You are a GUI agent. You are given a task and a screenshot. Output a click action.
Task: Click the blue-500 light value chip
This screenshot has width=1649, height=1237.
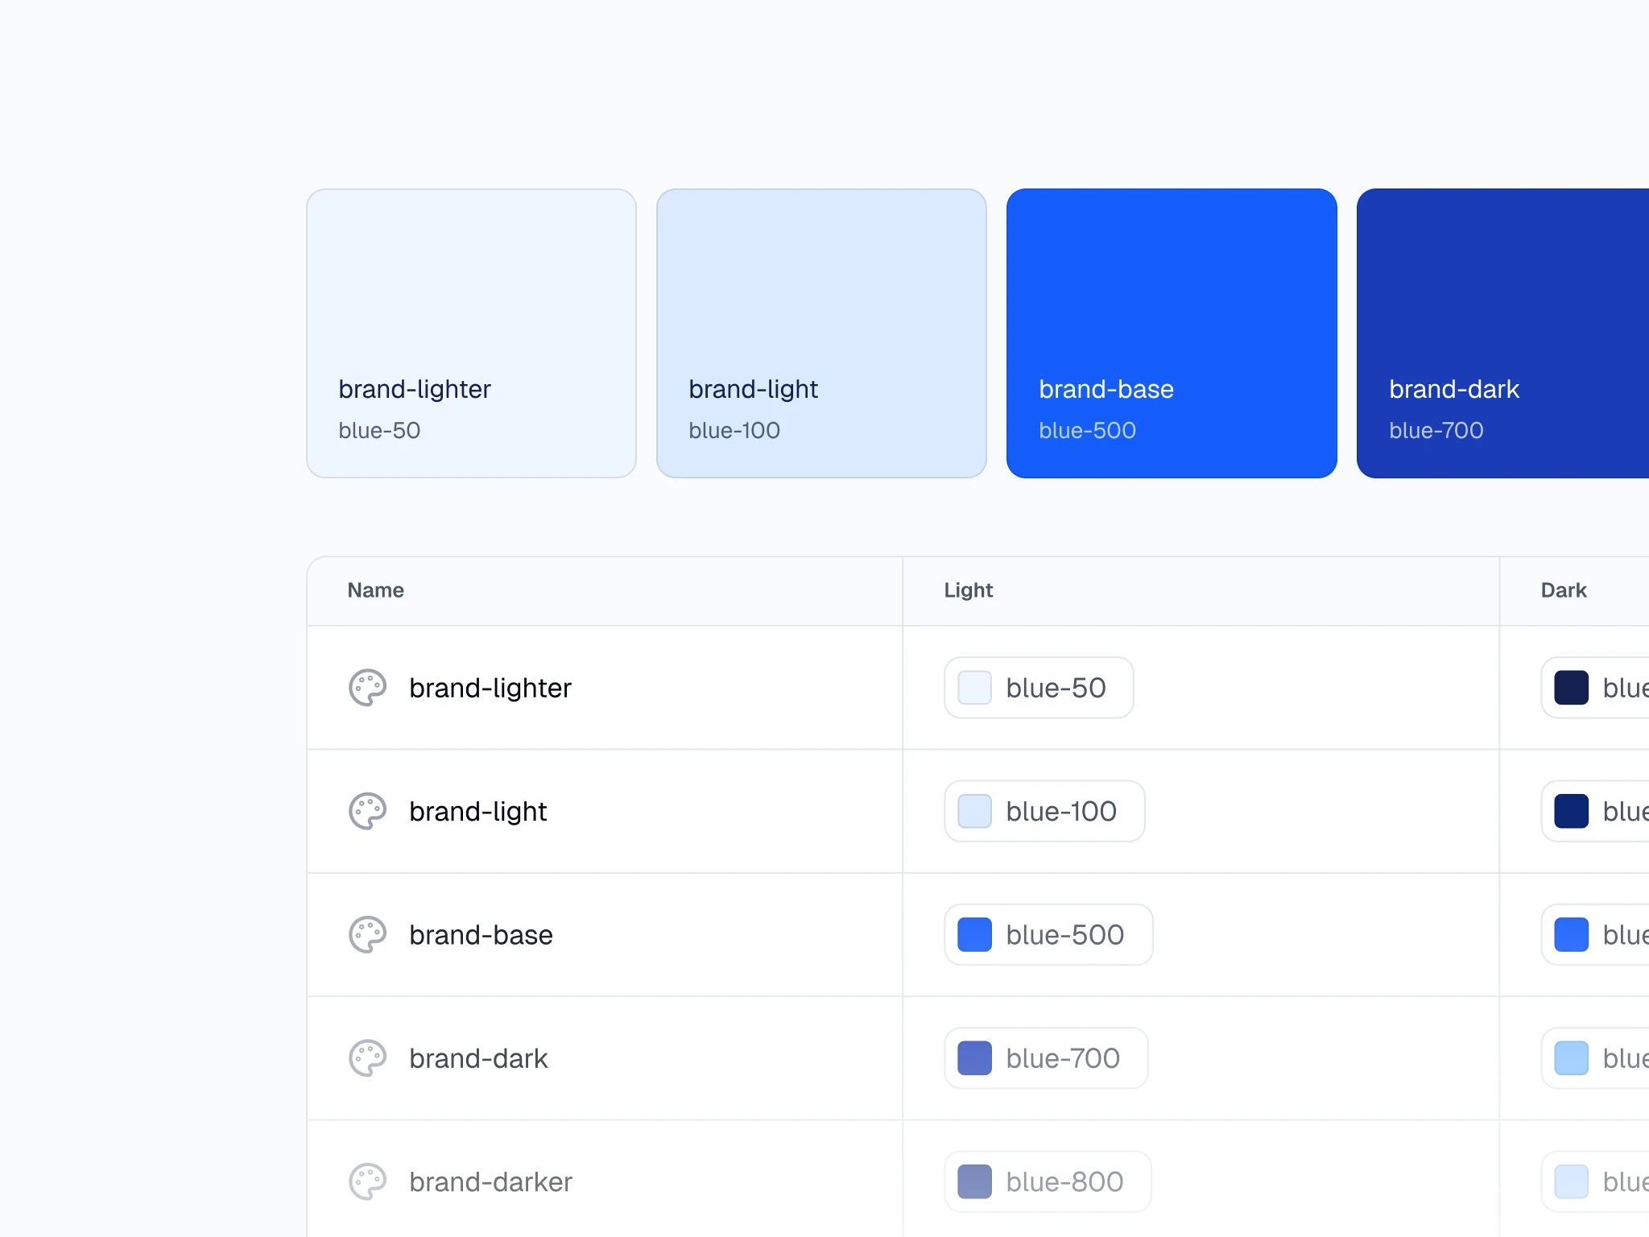pos(1048,934)
